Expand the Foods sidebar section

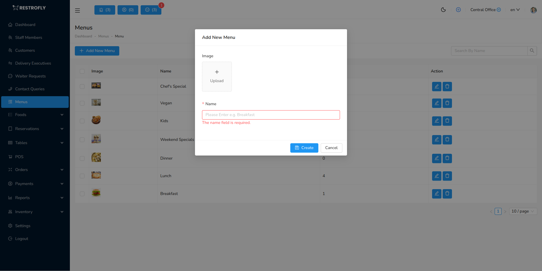click(35, 115)
